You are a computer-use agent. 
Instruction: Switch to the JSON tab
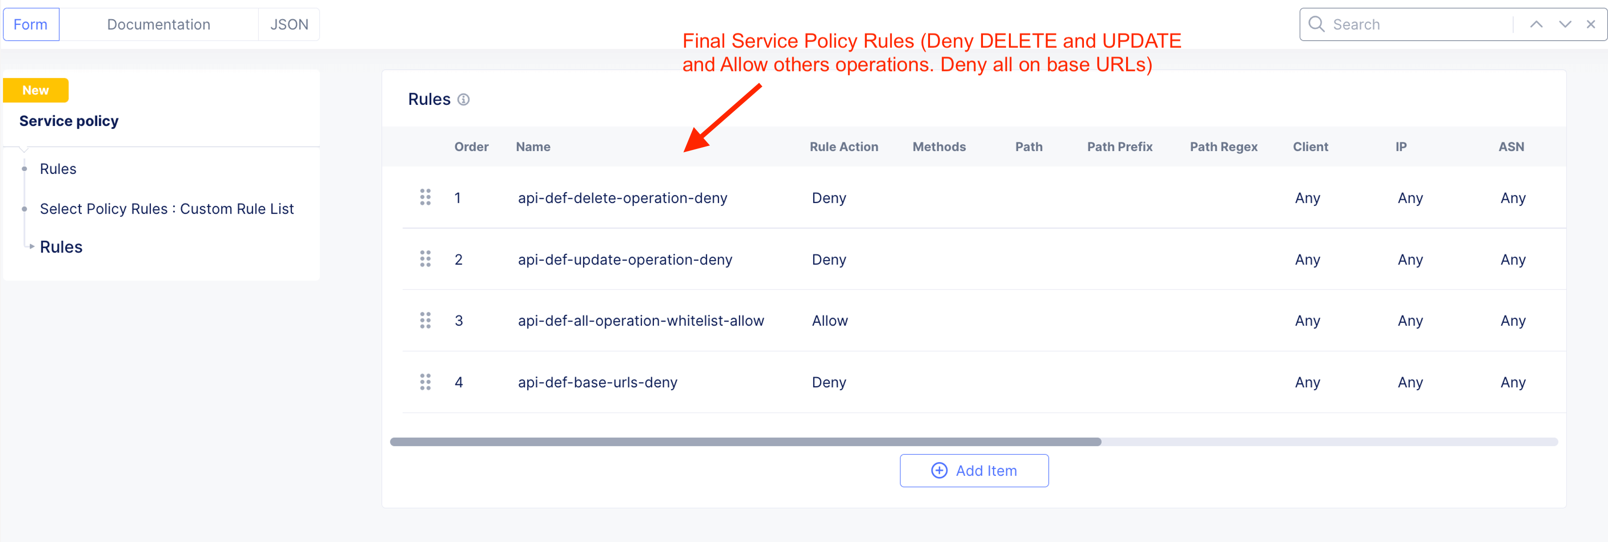[289, 25]
